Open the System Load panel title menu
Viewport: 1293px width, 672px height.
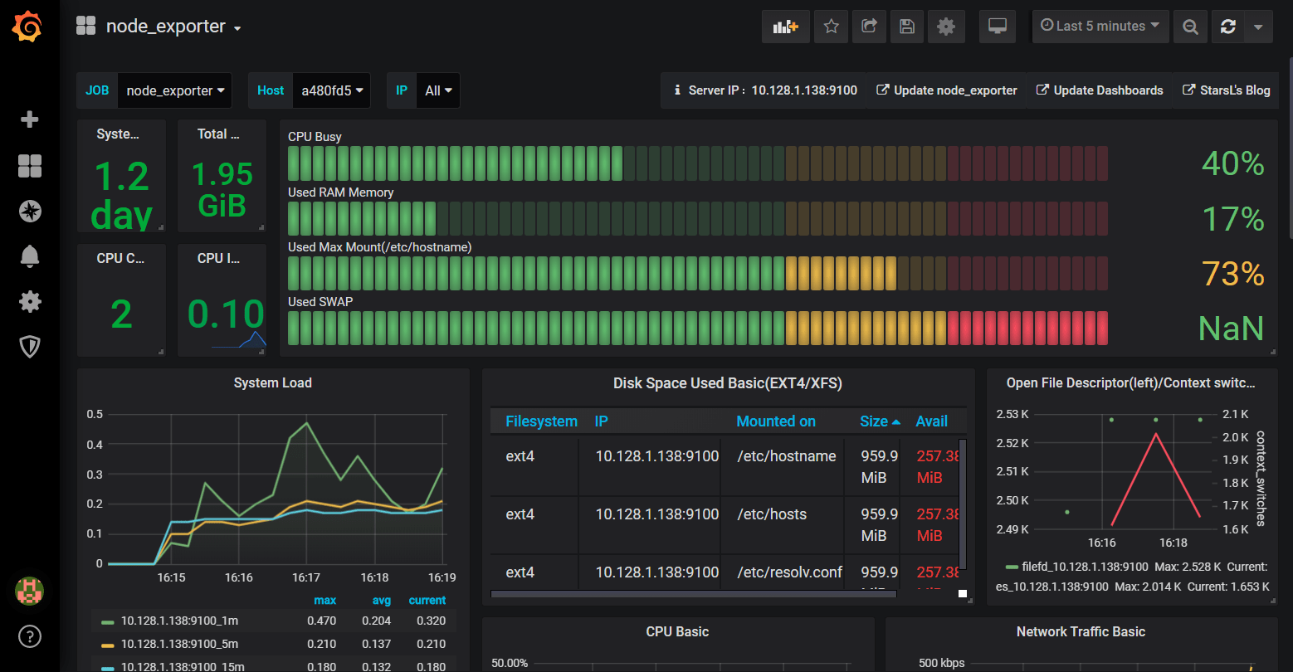click(x=272, y=382)
